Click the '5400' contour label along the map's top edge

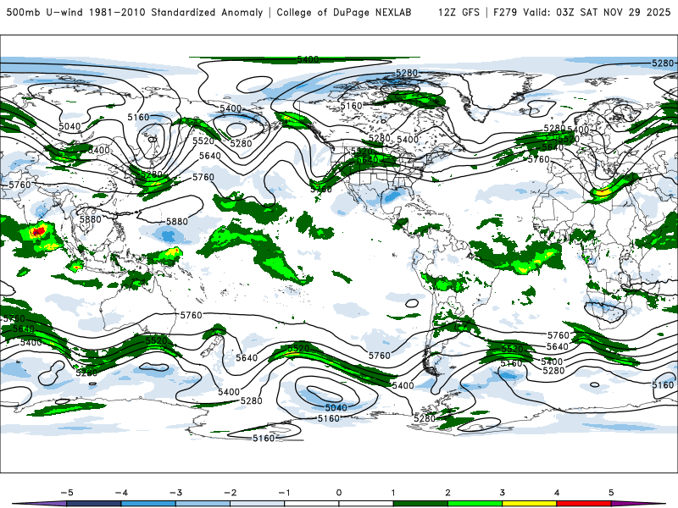(308, 59)
